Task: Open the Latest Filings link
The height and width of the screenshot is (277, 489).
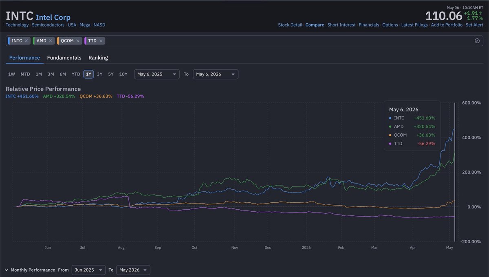Action: click(414, 25)
